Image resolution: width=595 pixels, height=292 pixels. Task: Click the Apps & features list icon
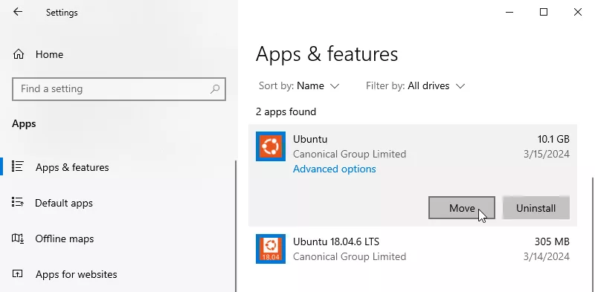(18, 166)
